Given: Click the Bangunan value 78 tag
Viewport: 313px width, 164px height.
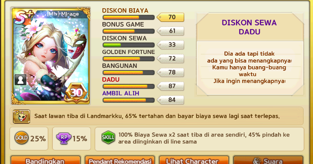Looking at the screenshot, I should [170, 72].
